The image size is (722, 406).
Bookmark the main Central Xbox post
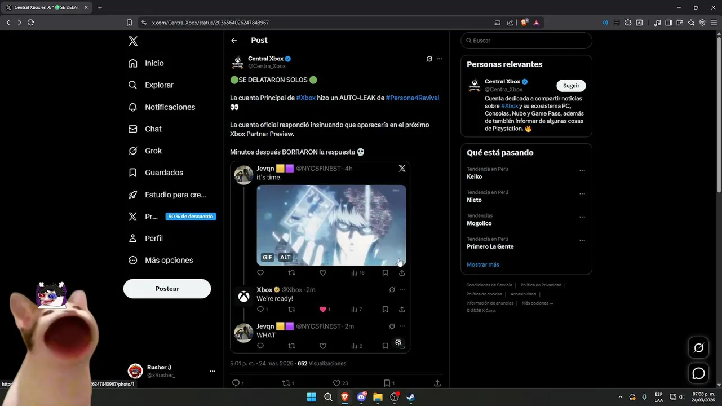[388, 383]
